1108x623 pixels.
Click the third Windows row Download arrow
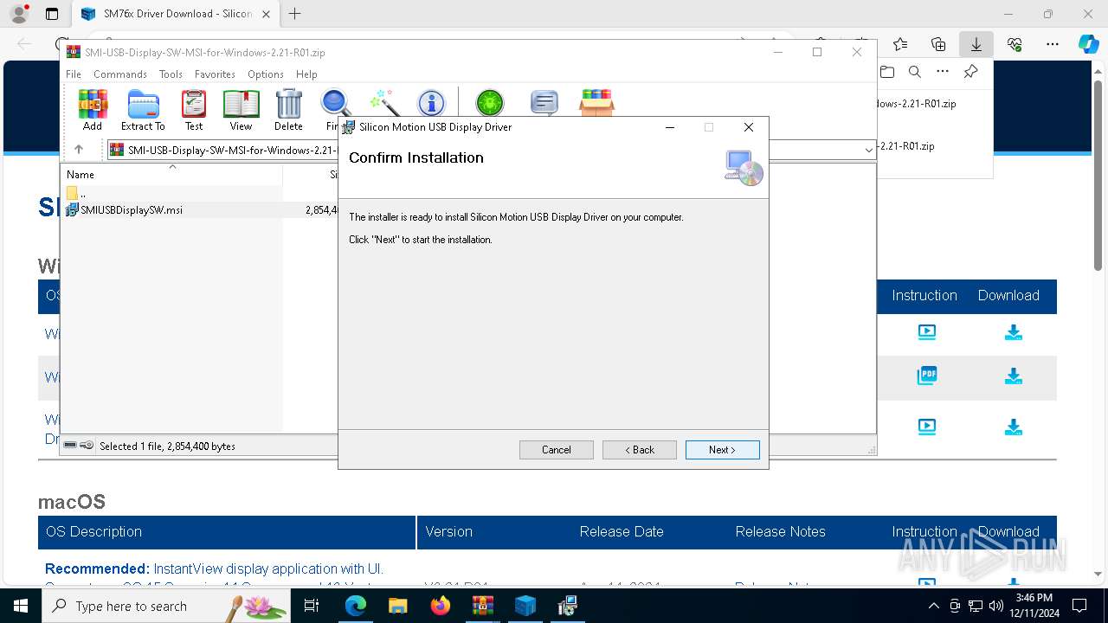click(x=1013, y=427)
